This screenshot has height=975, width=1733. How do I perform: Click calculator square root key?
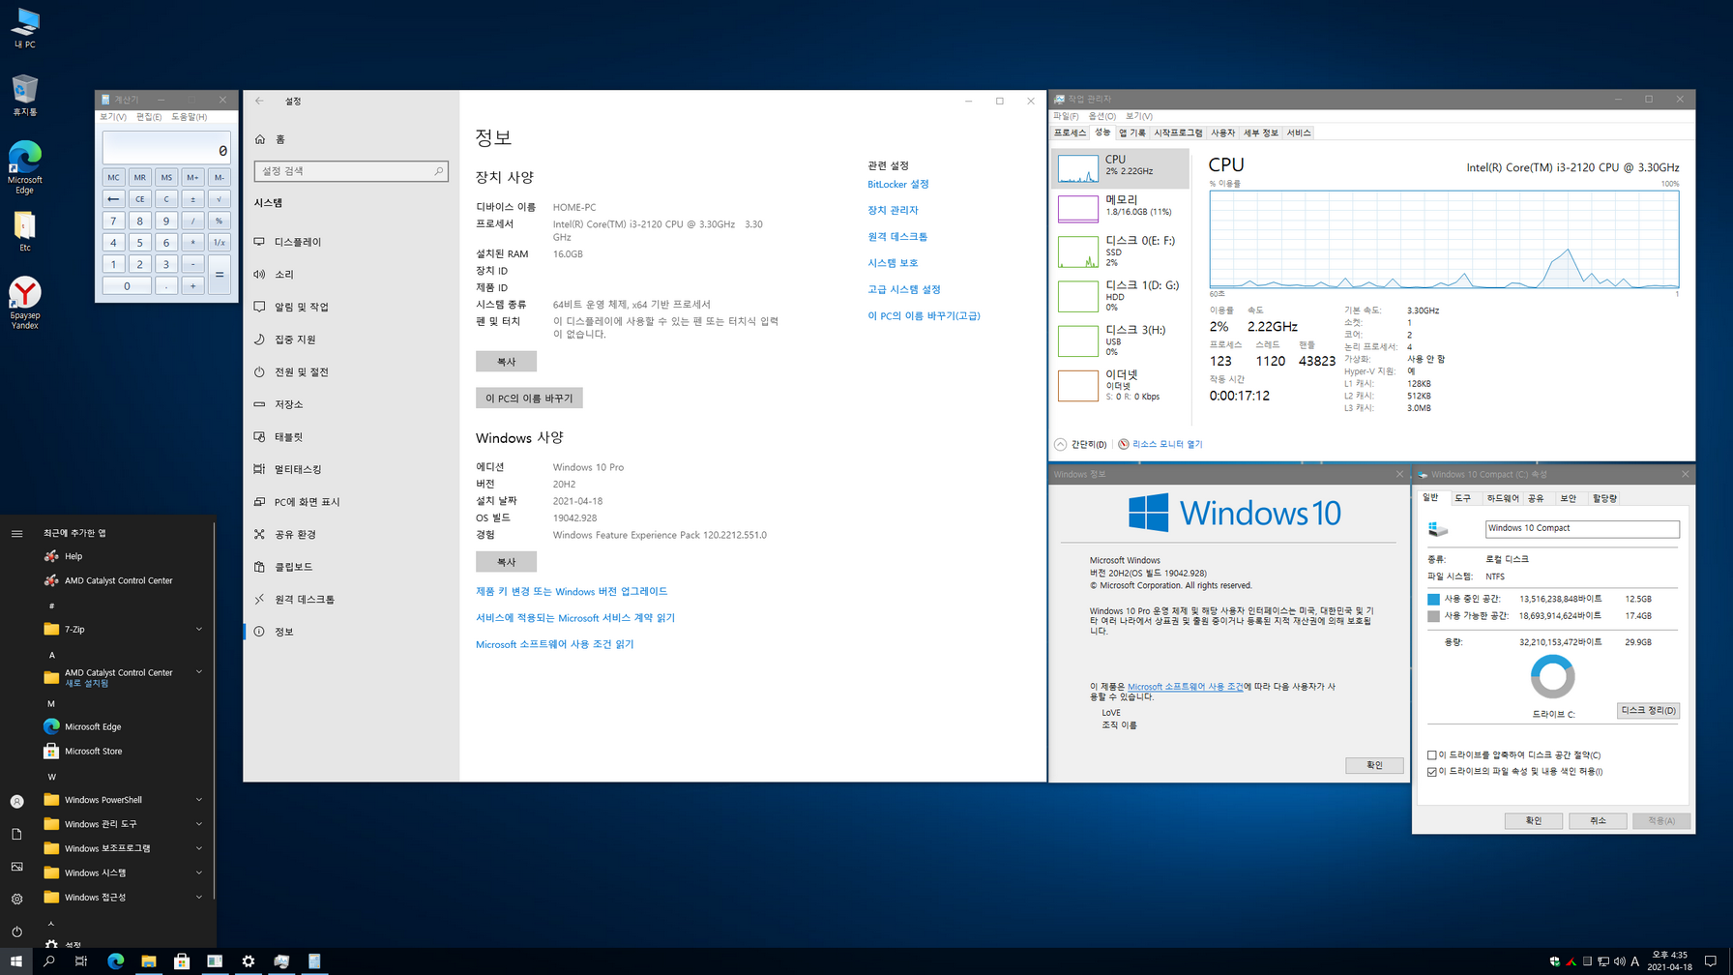coord(220,199)
